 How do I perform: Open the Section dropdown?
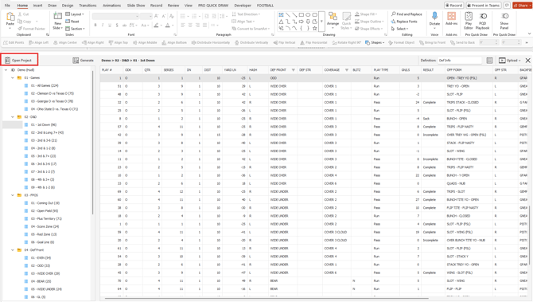pyautogui.click(x=75, y=29)
